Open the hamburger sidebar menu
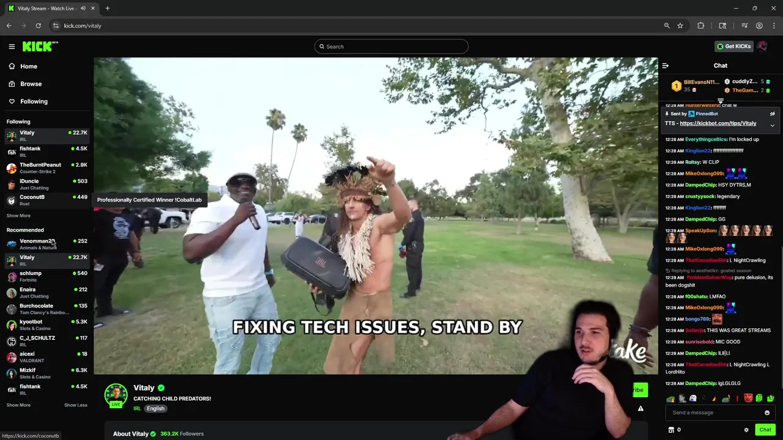 pyautogui.click(x=12, y=46)
